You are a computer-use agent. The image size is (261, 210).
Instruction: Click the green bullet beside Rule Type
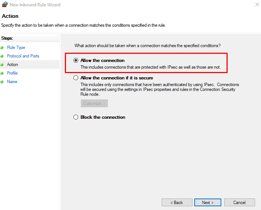[2, 48]
